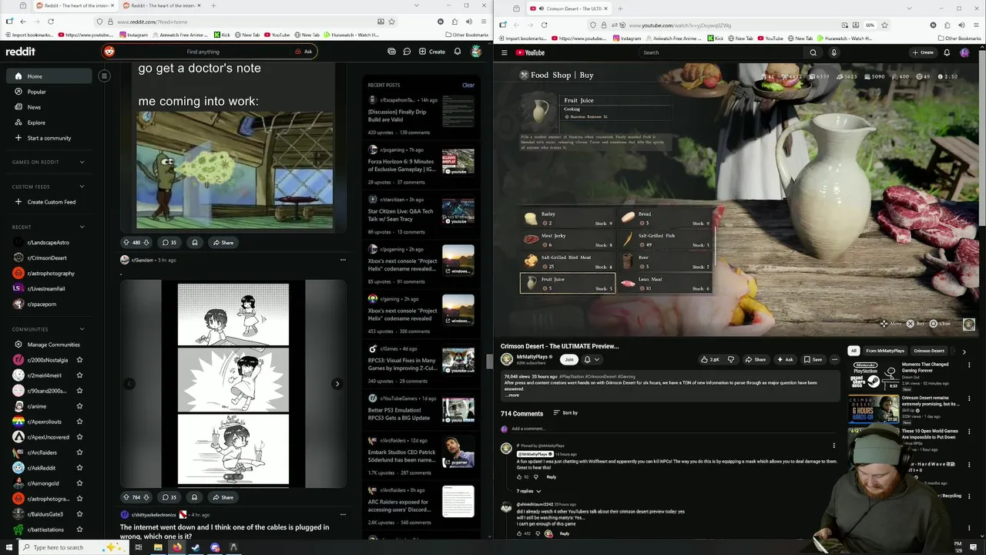Like the Crimson Desert video
Viewport: 986px width, 555px height.
709,359
